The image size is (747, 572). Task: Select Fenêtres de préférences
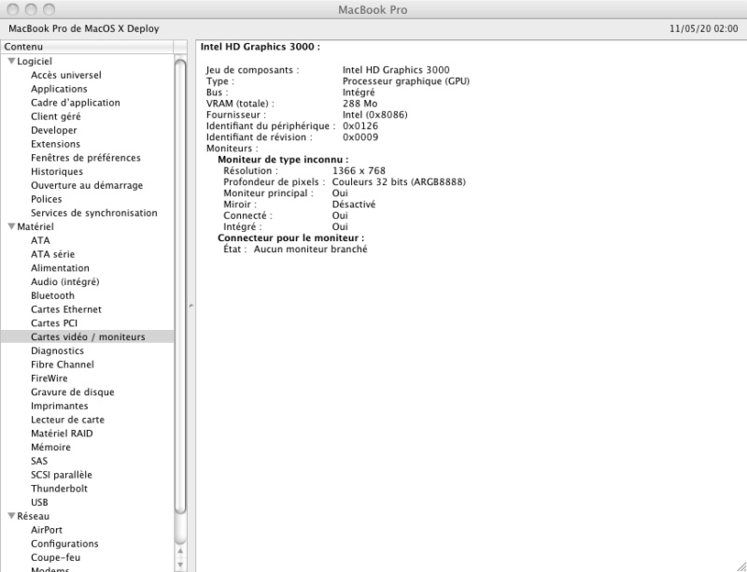[x=86, y=158]
